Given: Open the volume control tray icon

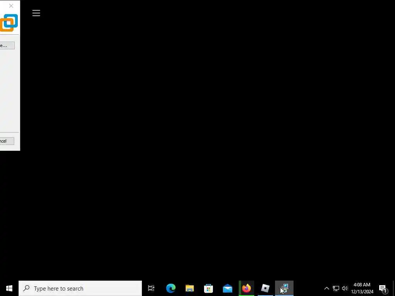Looking at the screenshot, I should click(x=344, y=288).
